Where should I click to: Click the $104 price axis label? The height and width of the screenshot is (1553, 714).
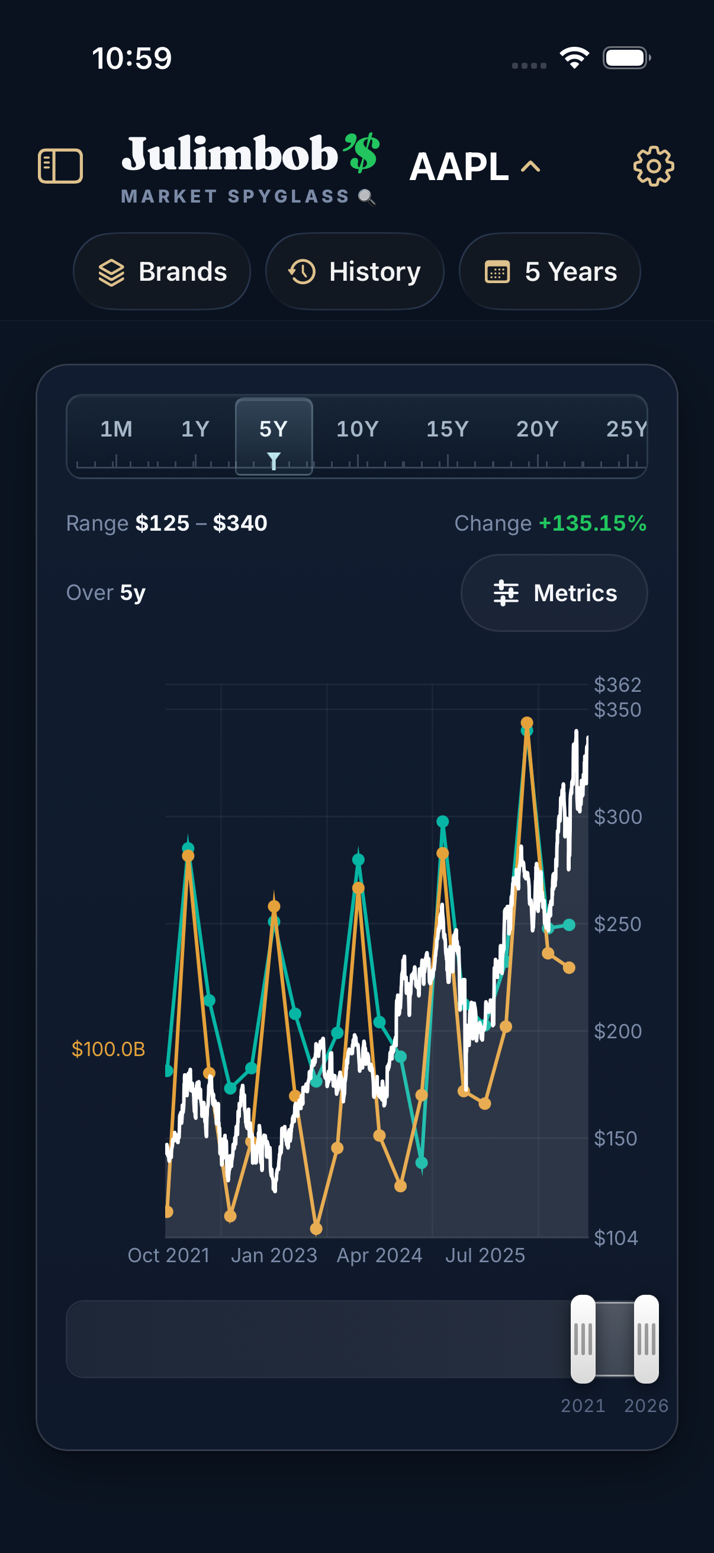point(616,1238)
